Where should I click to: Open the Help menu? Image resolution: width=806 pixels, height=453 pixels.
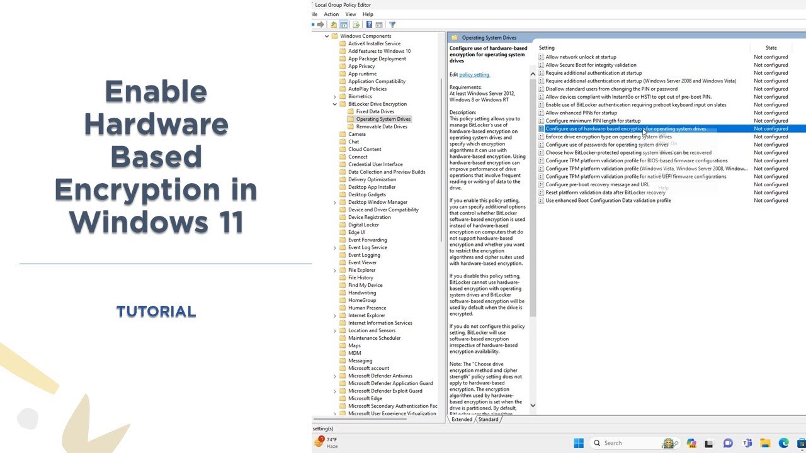tap(368, 14)
